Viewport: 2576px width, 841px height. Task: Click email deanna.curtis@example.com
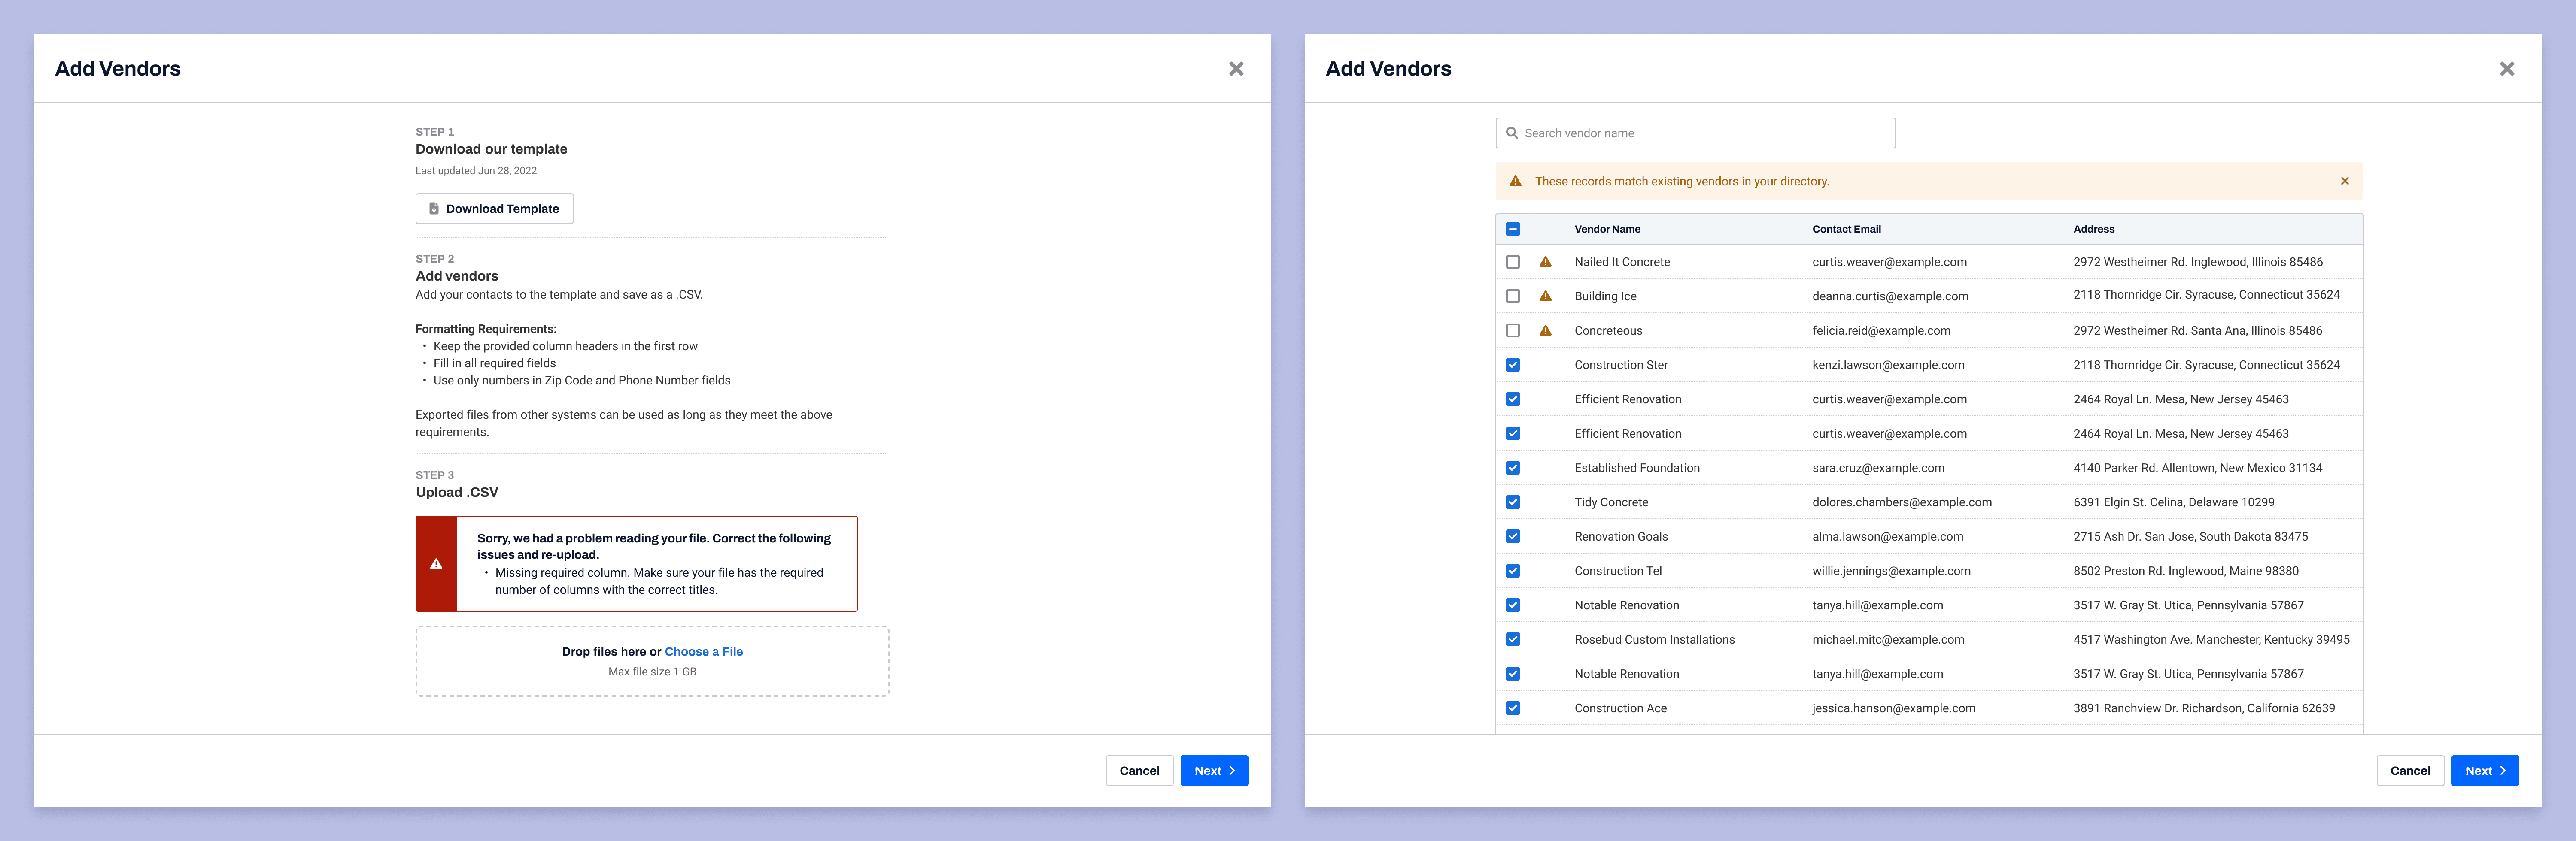coord(1890,296)
